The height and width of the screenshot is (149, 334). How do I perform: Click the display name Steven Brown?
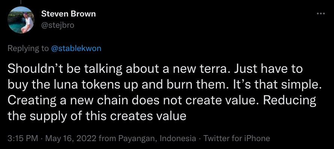pyautogui.click(x=68, y=14)
